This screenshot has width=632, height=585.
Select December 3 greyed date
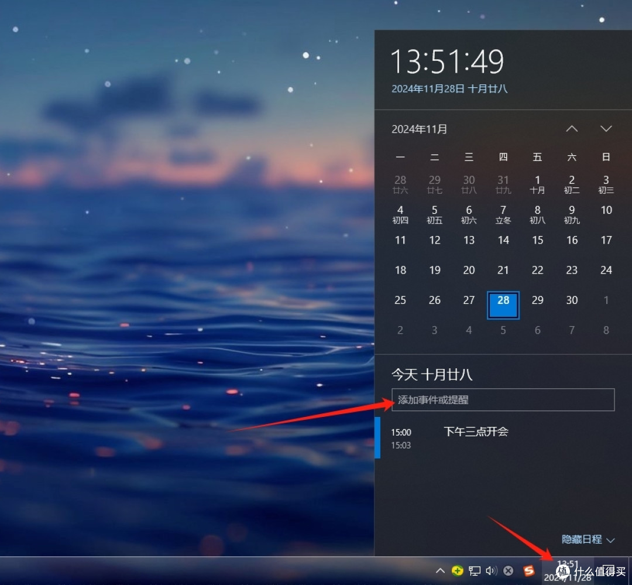[x=434, y=330]
